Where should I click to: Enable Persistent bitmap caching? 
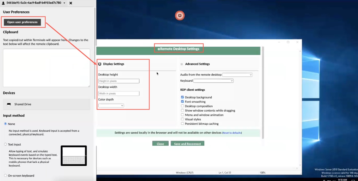click(183, 124)
